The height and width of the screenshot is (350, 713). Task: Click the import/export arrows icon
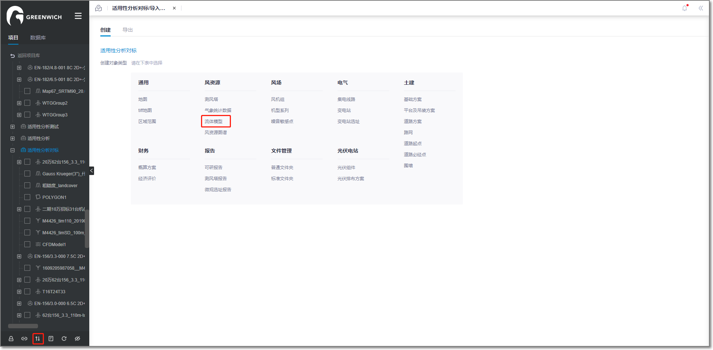point(38,339)
